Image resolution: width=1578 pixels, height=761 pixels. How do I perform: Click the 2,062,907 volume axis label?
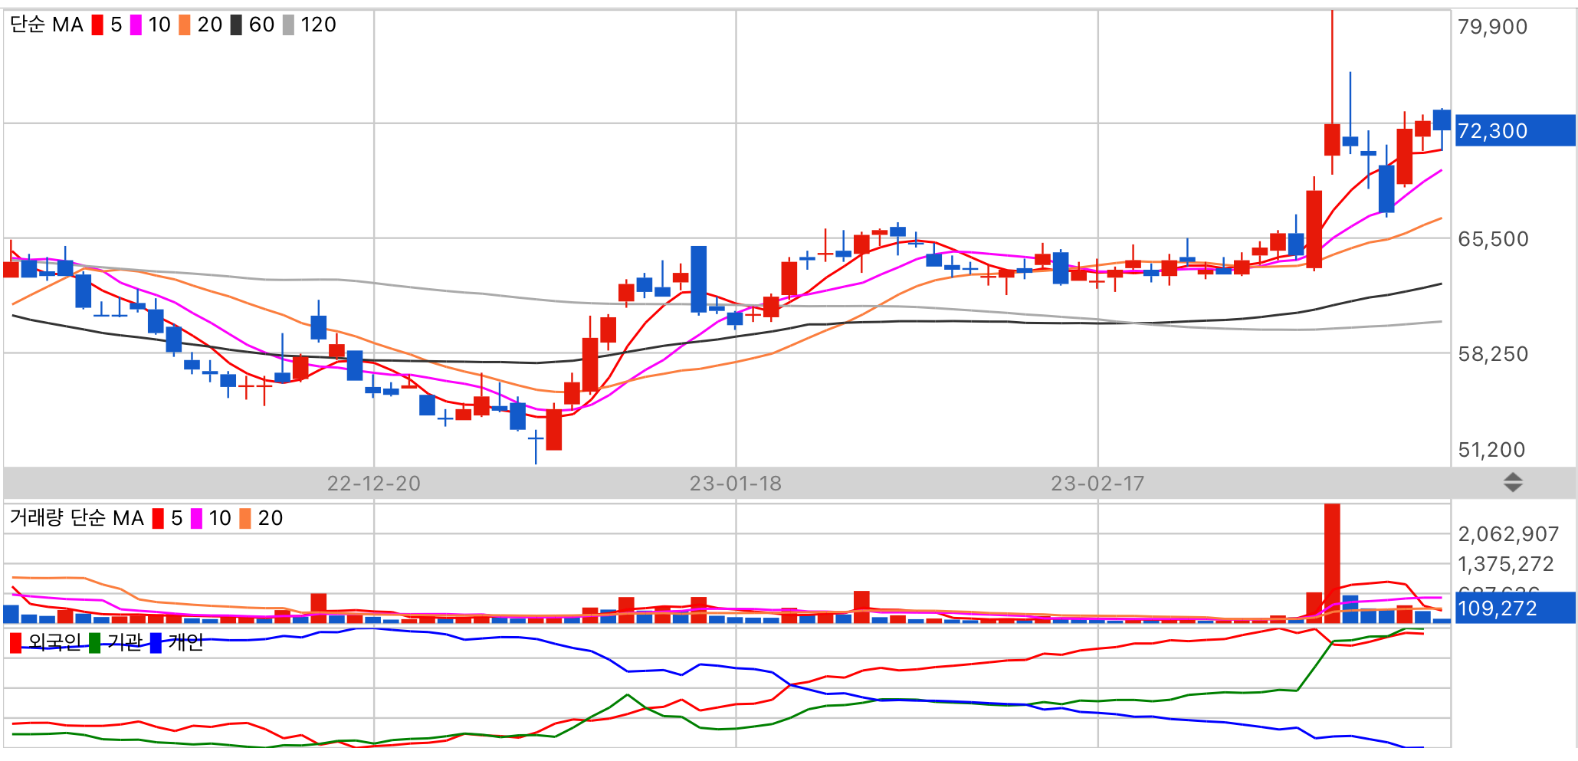1508,534
